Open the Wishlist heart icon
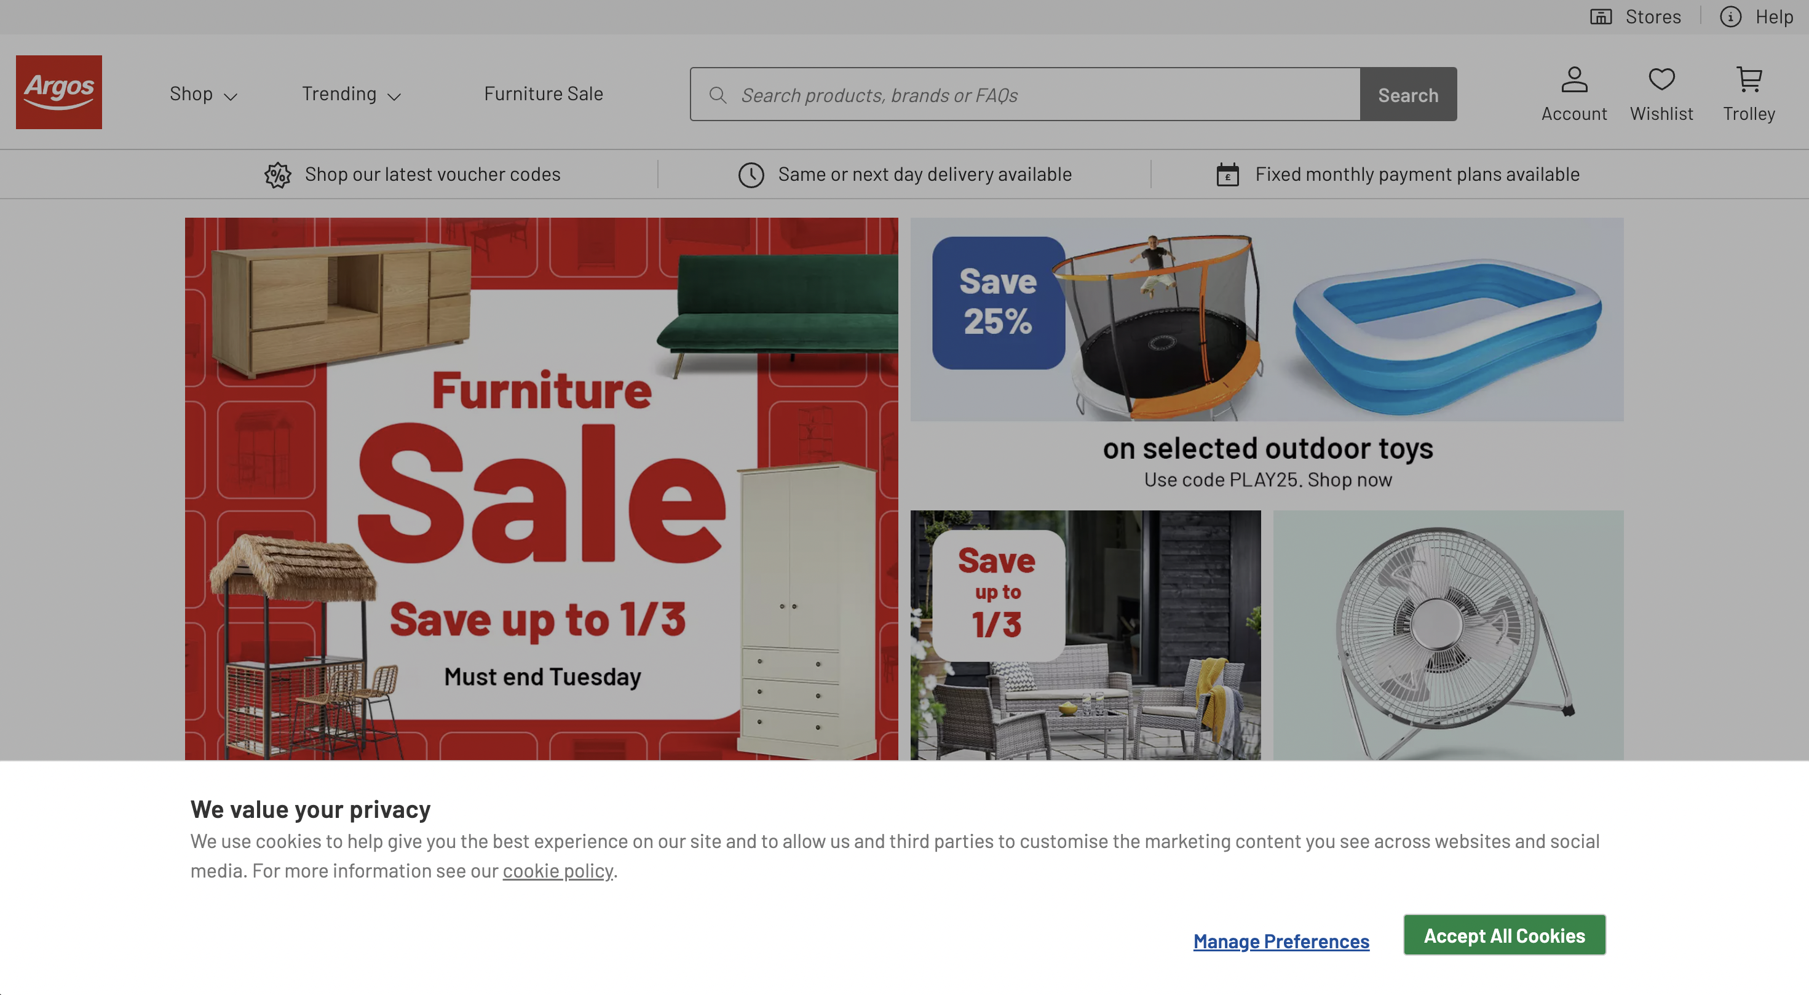 1661,79
